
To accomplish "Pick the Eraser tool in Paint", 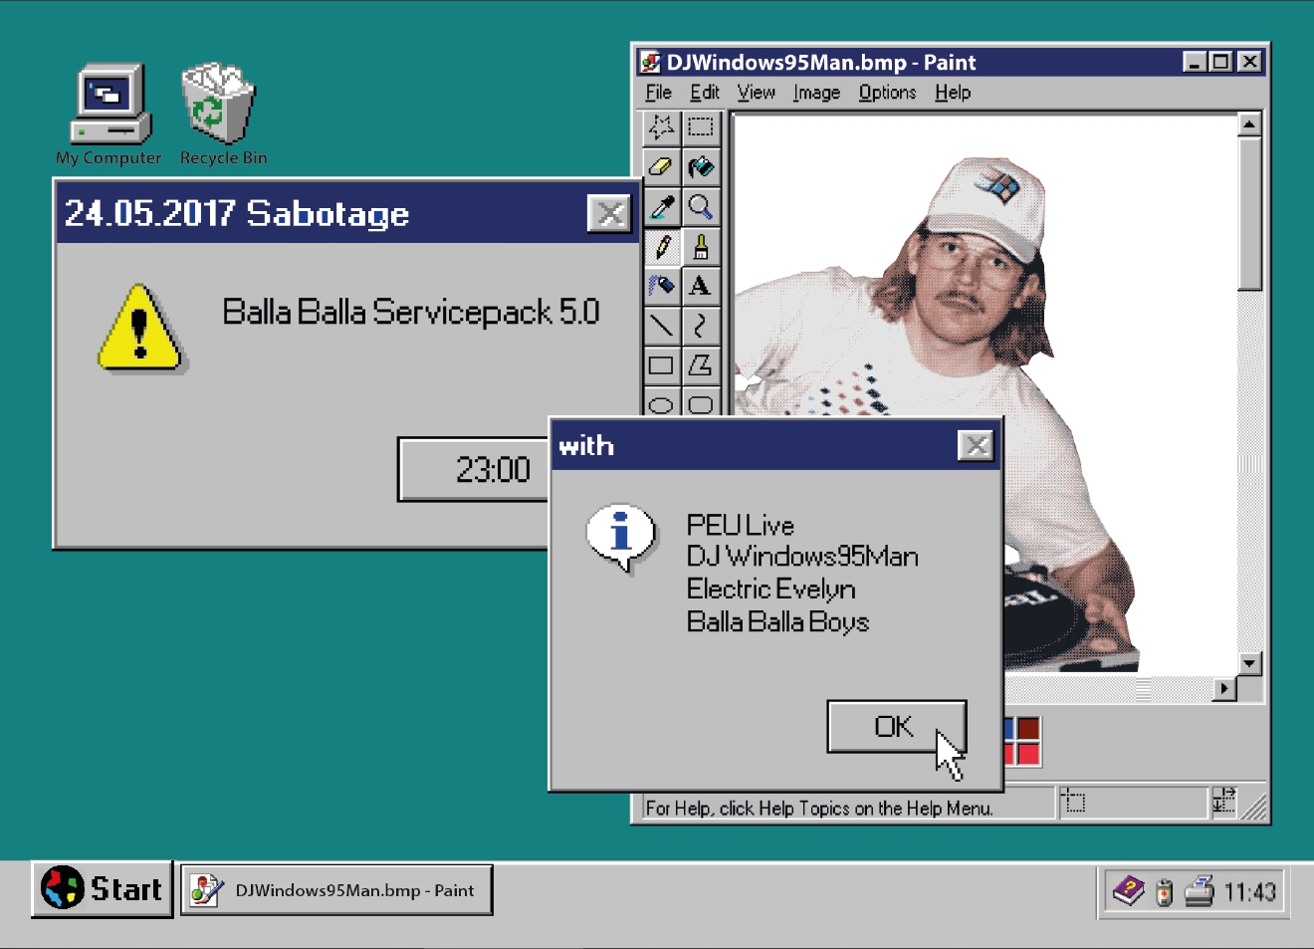I will 662,166.
